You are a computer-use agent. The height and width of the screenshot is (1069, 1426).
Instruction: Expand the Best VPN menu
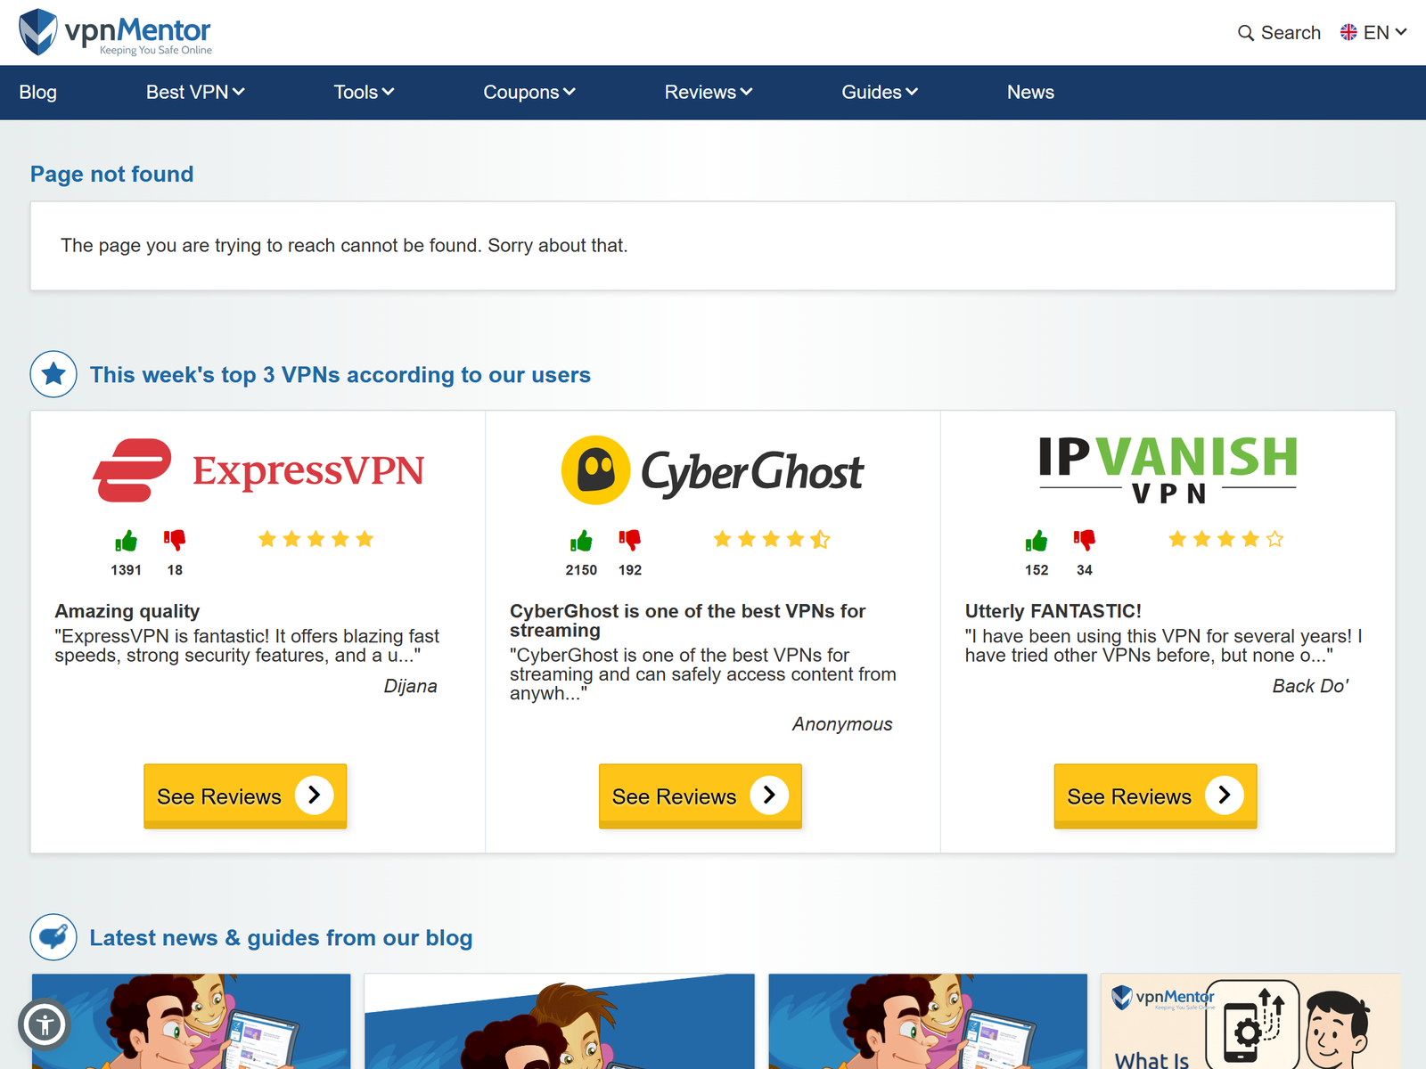click(195, 92)
